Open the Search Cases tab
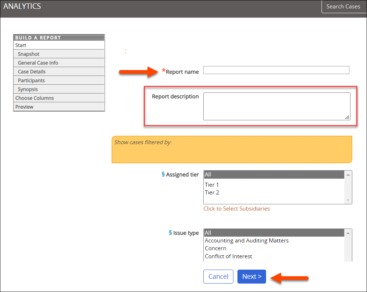 point(343,7)
